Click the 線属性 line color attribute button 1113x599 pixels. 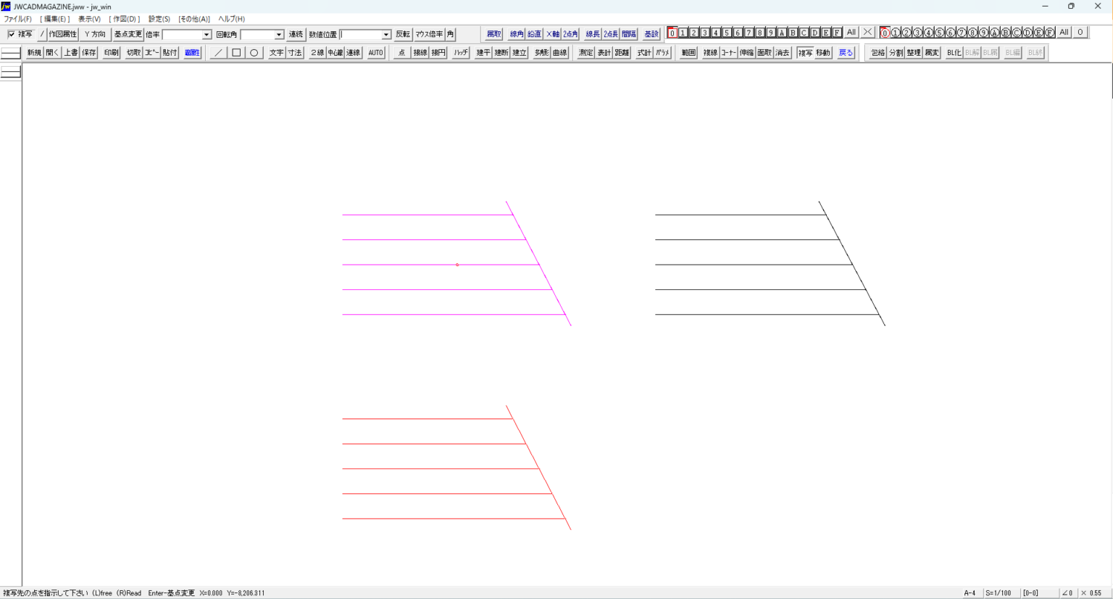192,53
